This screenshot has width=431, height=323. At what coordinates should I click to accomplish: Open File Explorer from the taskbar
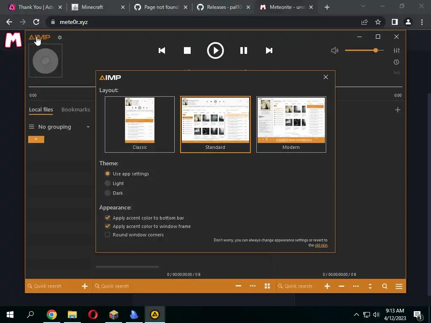(x=72, y=315)
